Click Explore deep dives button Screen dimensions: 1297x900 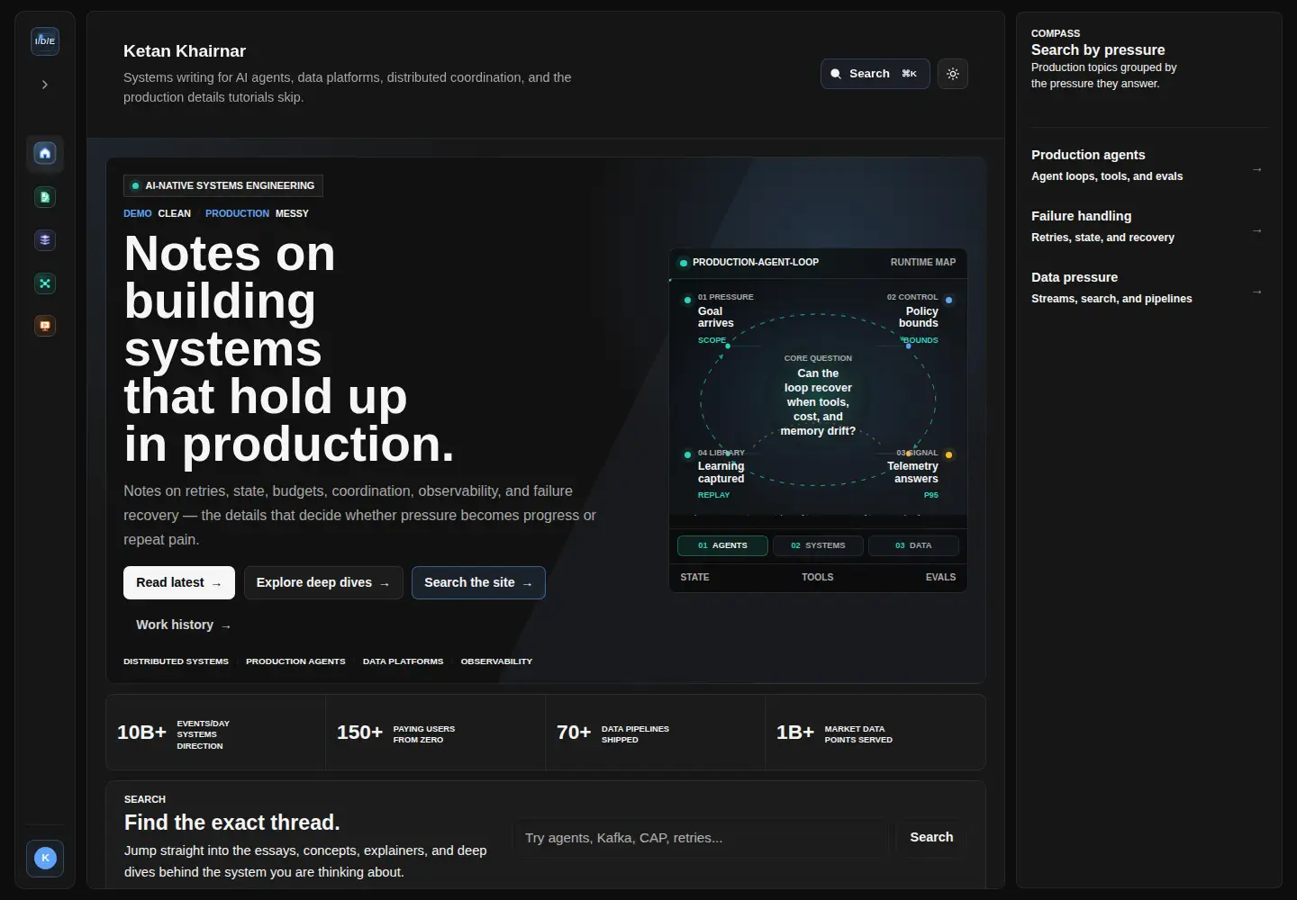tap(323, 582)
